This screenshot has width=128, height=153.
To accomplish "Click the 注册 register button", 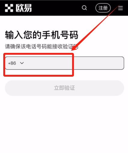I will [x=103, y=8].
